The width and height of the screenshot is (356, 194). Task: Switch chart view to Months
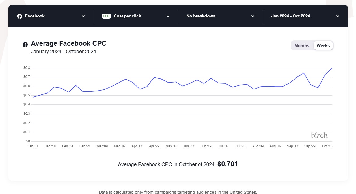point(302,45)
